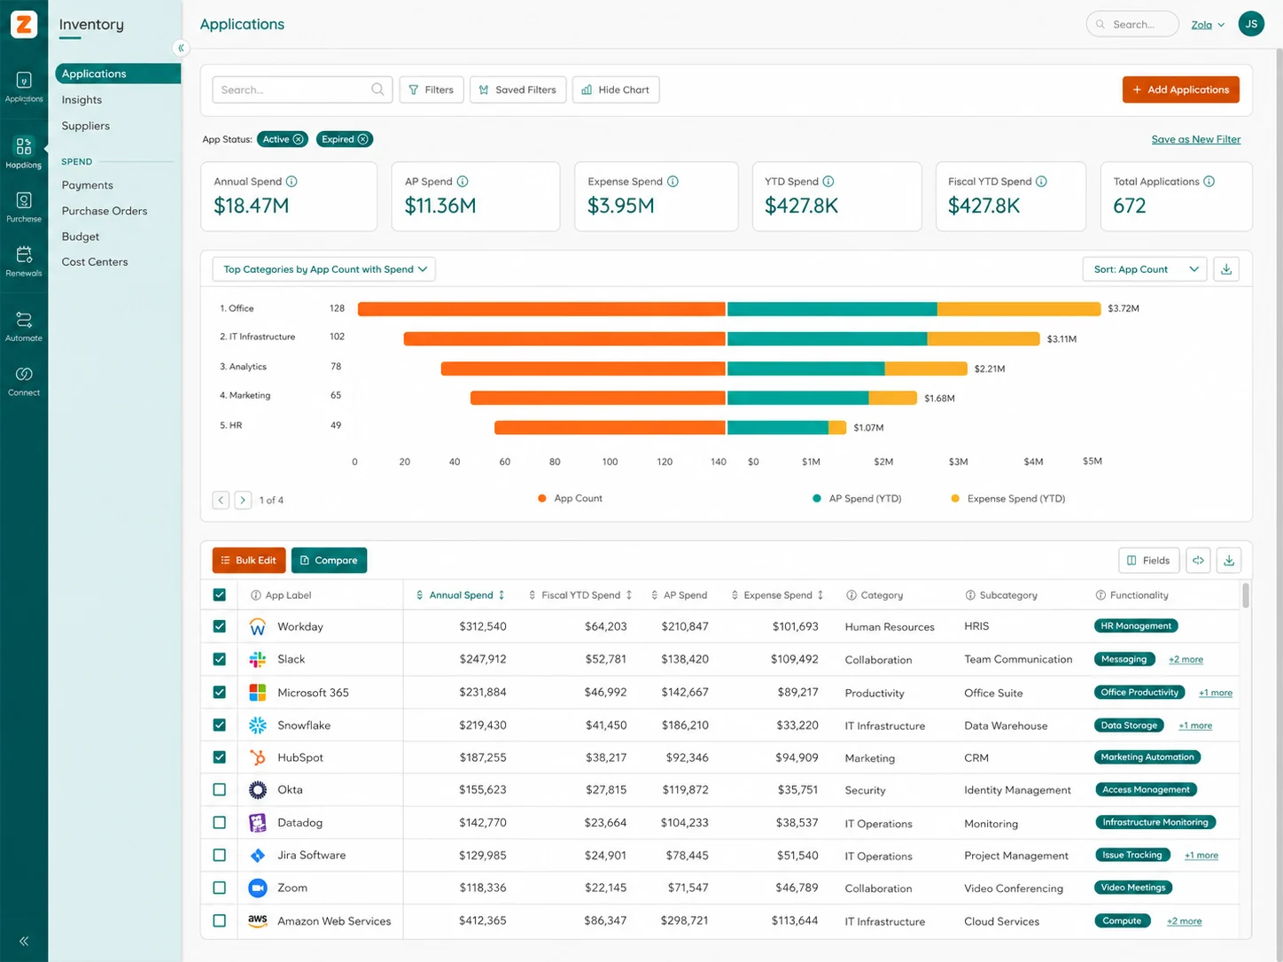The image size is (1283, 962).
Task: Uncheck the Microsoft 365 row checkbox
Action: pos(220,692)
